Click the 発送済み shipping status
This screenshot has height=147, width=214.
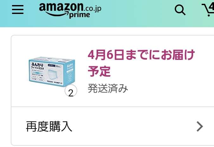pyautogui.click(x=108, y=88)
